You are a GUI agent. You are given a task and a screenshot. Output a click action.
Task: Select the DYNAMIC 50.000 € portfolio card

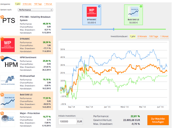coord(92,15)
